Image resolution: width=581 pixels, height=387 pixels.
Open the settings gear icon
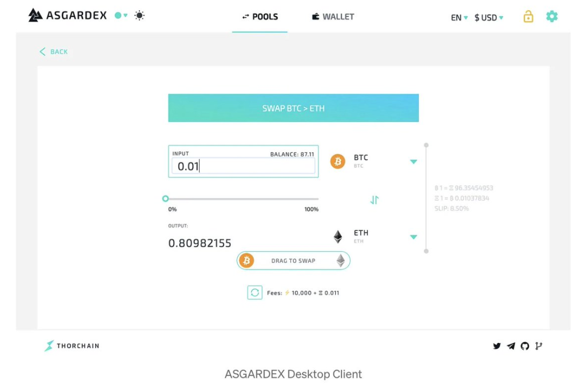pyautogui.click(x=552, y=17)
